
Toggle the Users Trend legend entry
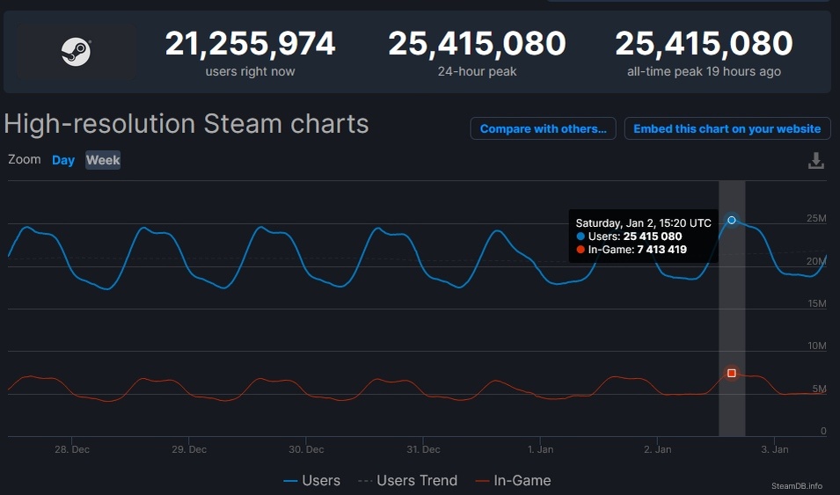click(x=407, y=481)
